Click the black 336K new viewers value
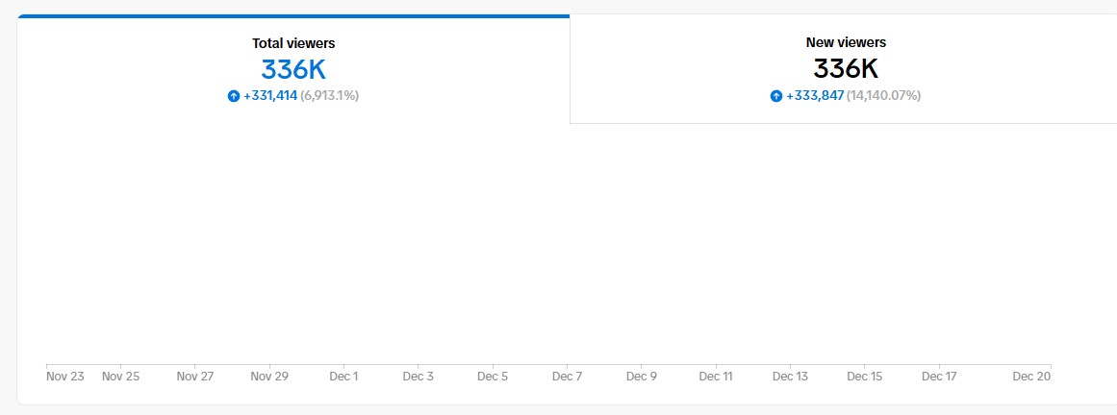 point(847,69)
